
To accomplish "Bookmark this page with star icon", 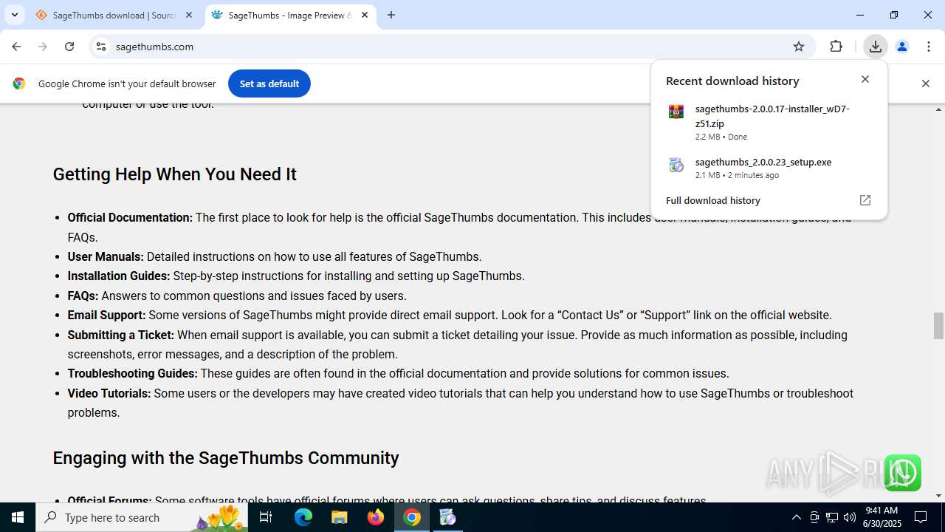I will click(x=799, y=47).
